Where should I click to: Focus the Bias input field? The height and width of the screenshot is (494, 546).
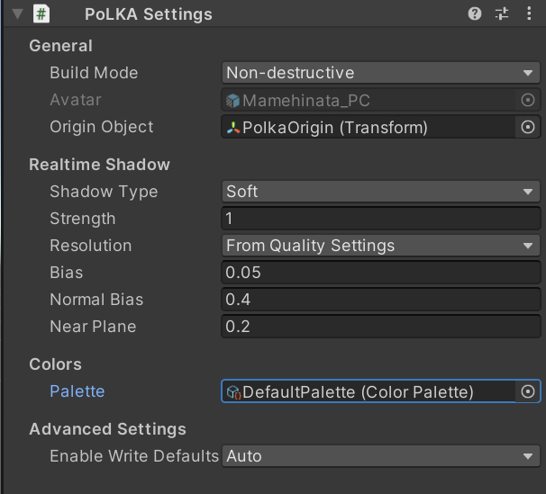tap(380, 273)
